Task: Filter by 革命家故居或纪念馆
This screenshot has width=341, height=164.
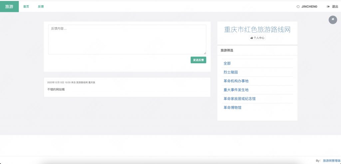Action: point(239,99)
